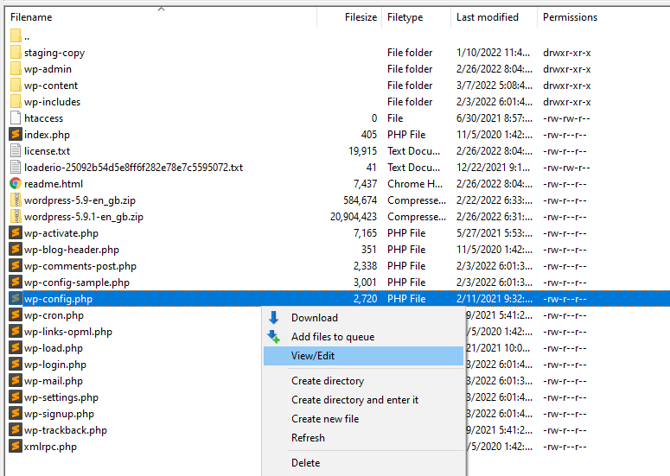Open the parent directory '..' entry

coord(26,36)
